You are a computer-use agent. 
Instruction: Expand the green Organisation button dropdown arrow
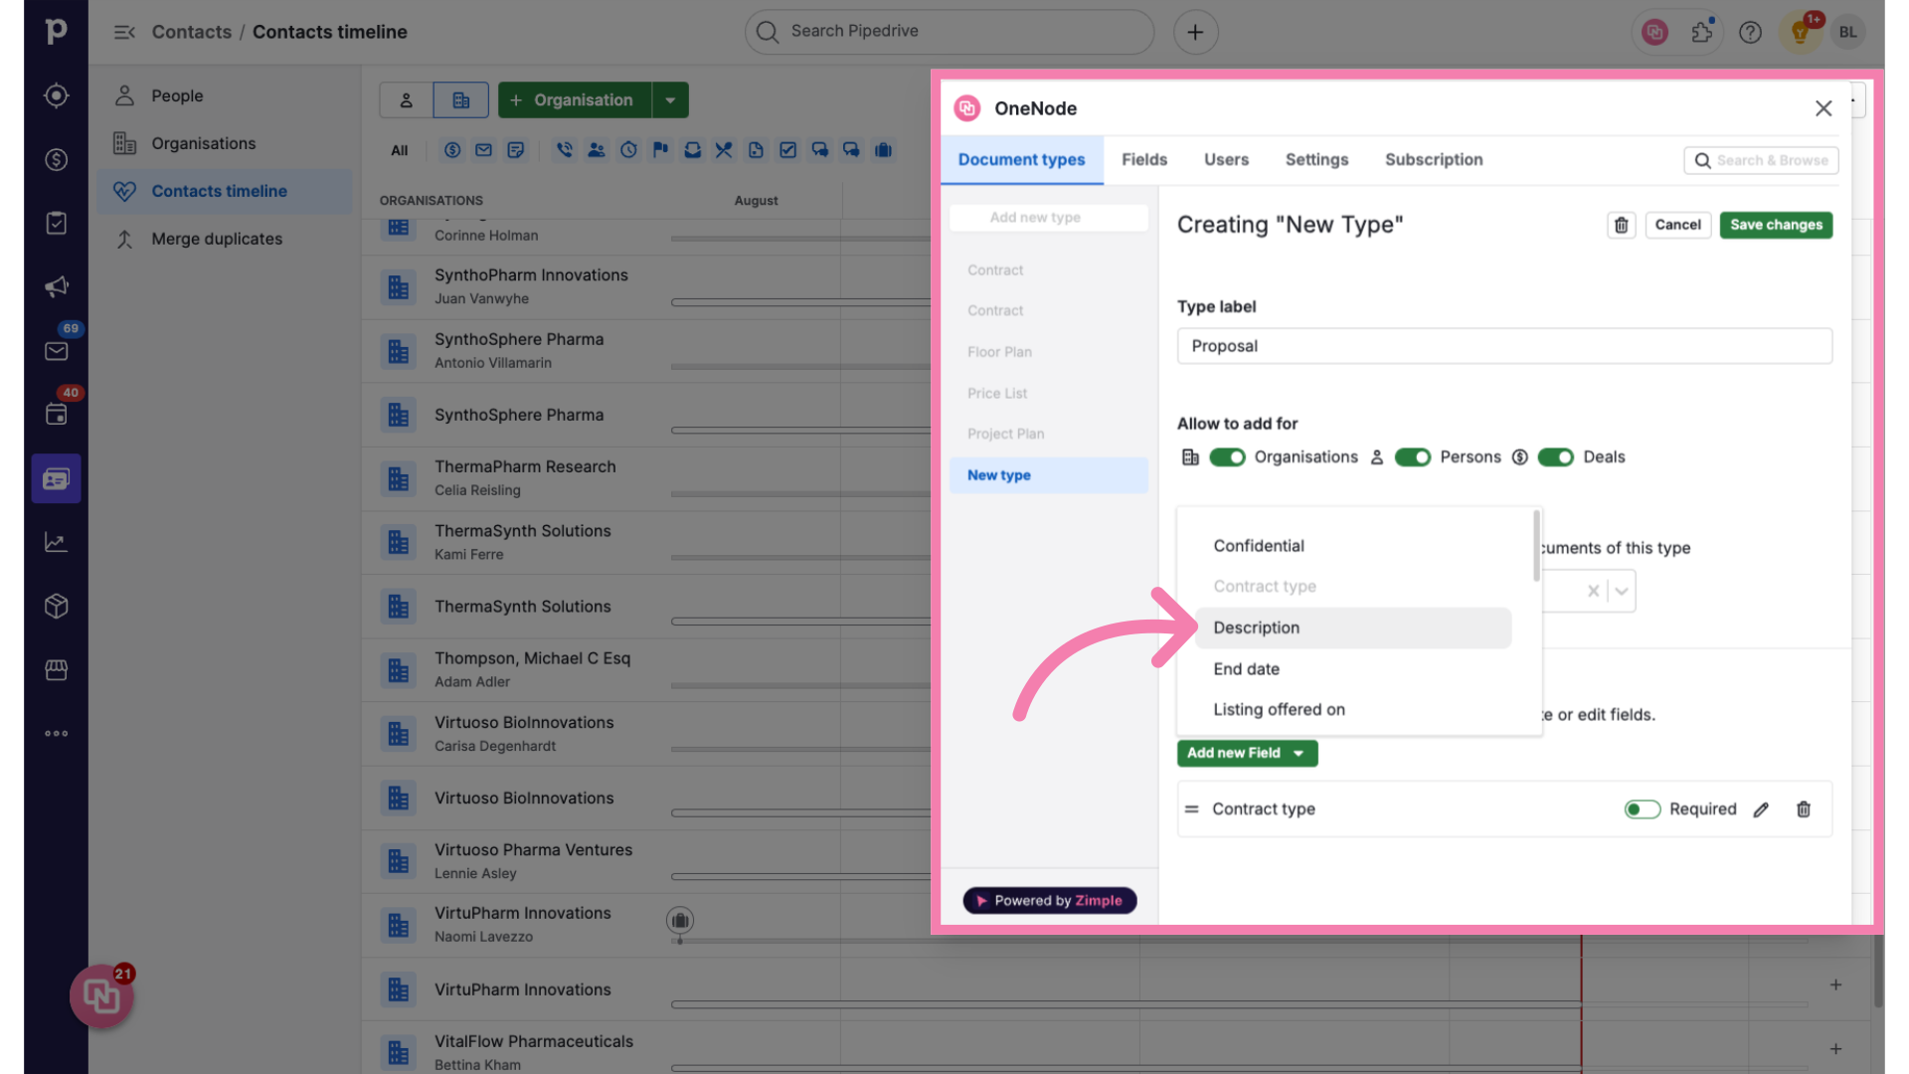click(x=670, y=100)
